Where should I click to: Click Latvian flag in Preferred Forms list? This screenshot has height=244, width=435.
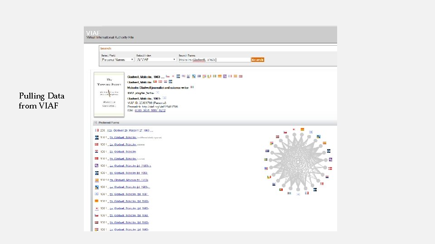coord(97,222)
